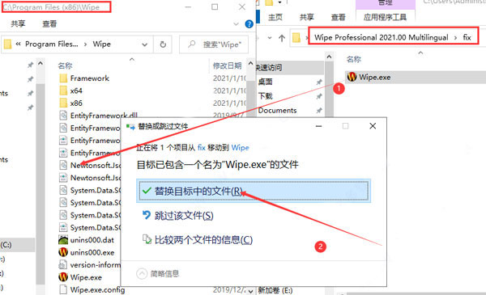
Task: Expand the ribbon chevron in Wipe window
Action: click(236, 23)
